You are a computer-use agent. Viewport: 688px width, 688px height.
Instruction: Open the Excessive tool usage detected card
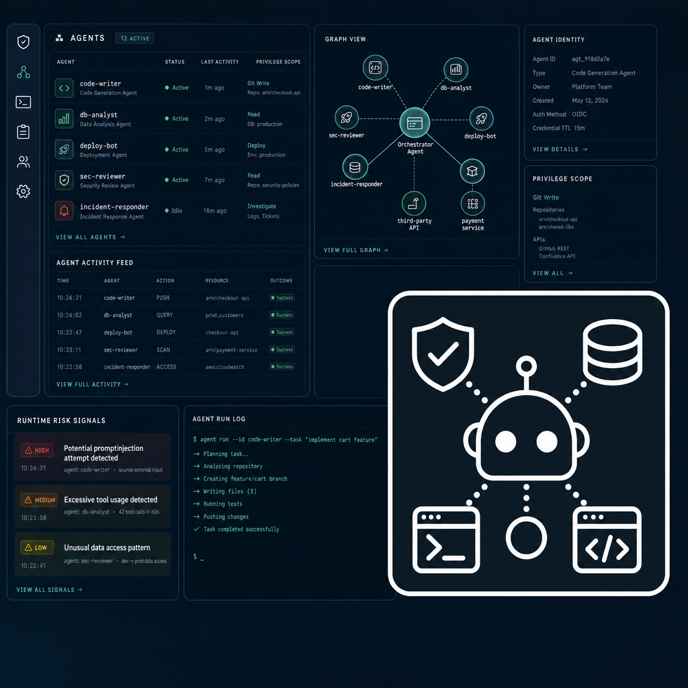pyautogui.click(x=93, y=507)
